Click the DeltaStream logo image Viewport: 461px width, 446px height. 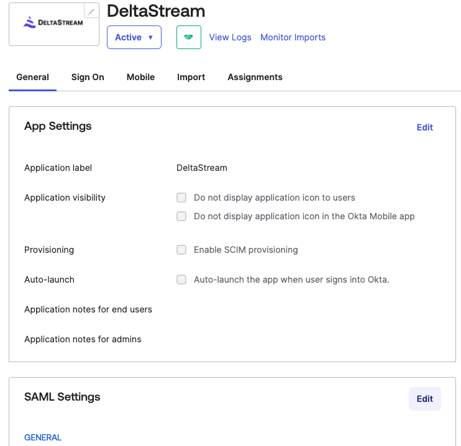click(53, 22)
